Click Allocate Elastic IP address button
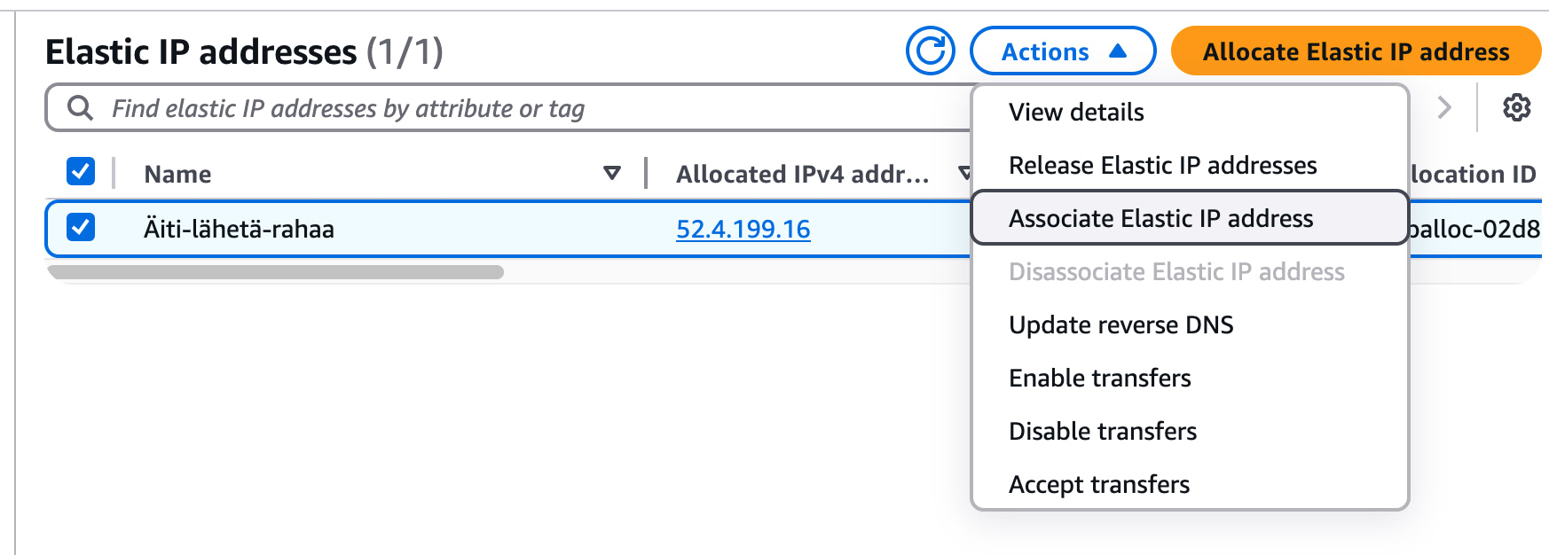Screen dimensions: 1549x555 click(x=1355, y=51)
